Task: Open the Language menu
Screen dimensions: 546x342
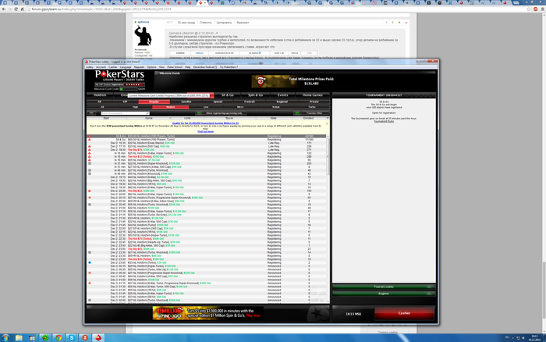Action: (x=126, y=67)
